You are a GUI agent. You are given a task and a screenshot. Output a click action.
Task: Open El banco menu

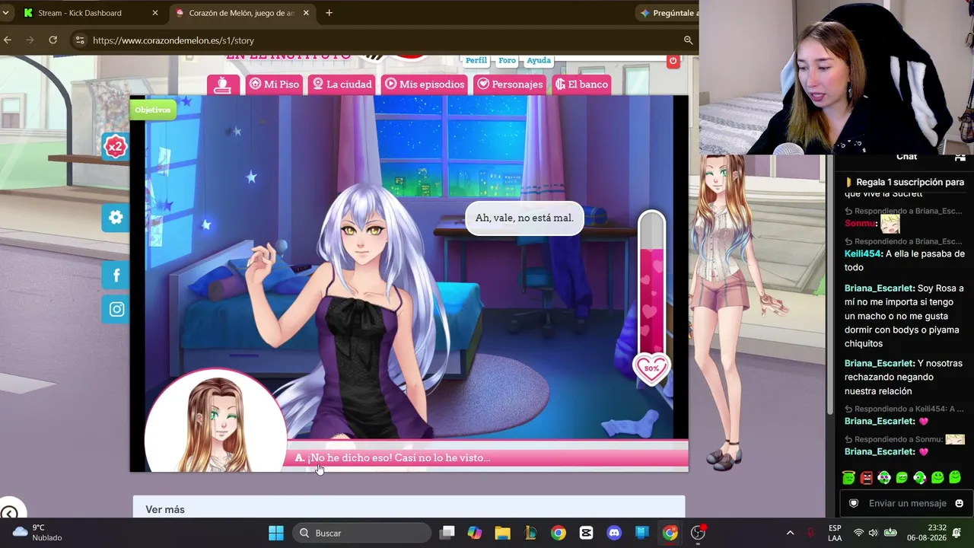tap(582, 84)
